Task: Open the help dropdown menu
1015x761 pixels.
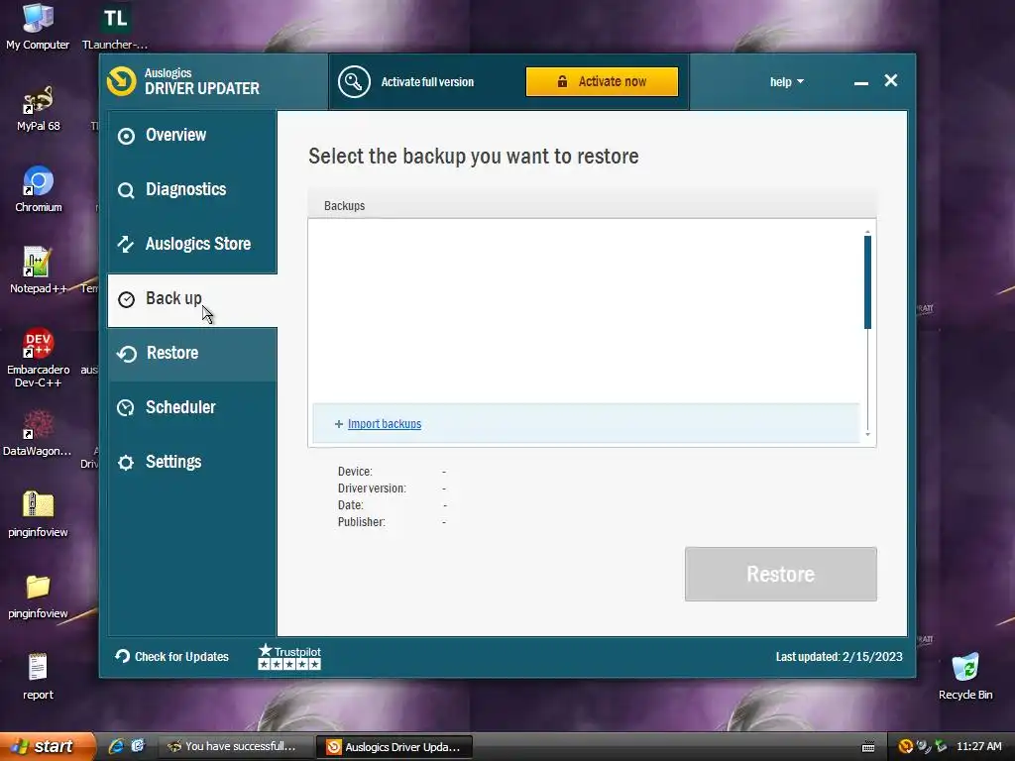Action: point(786,82)
